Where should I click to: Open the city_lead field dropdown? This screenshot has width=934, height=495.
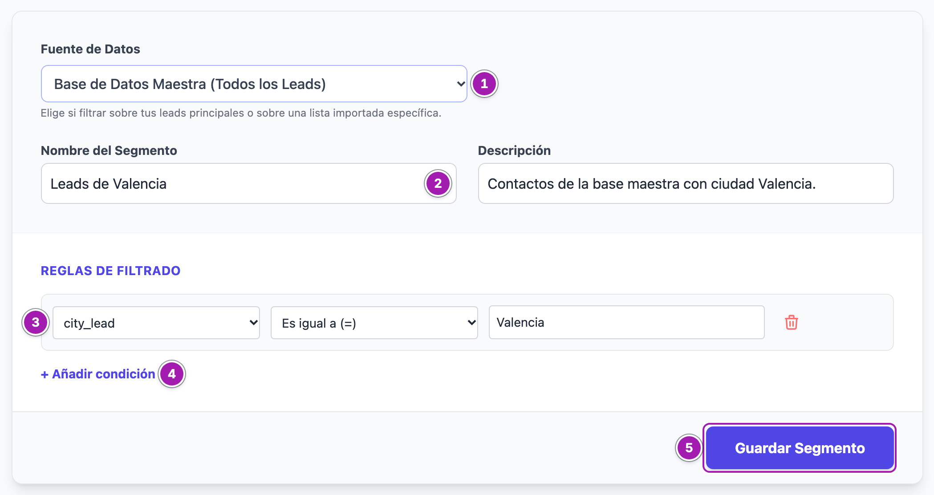point(156,323)
